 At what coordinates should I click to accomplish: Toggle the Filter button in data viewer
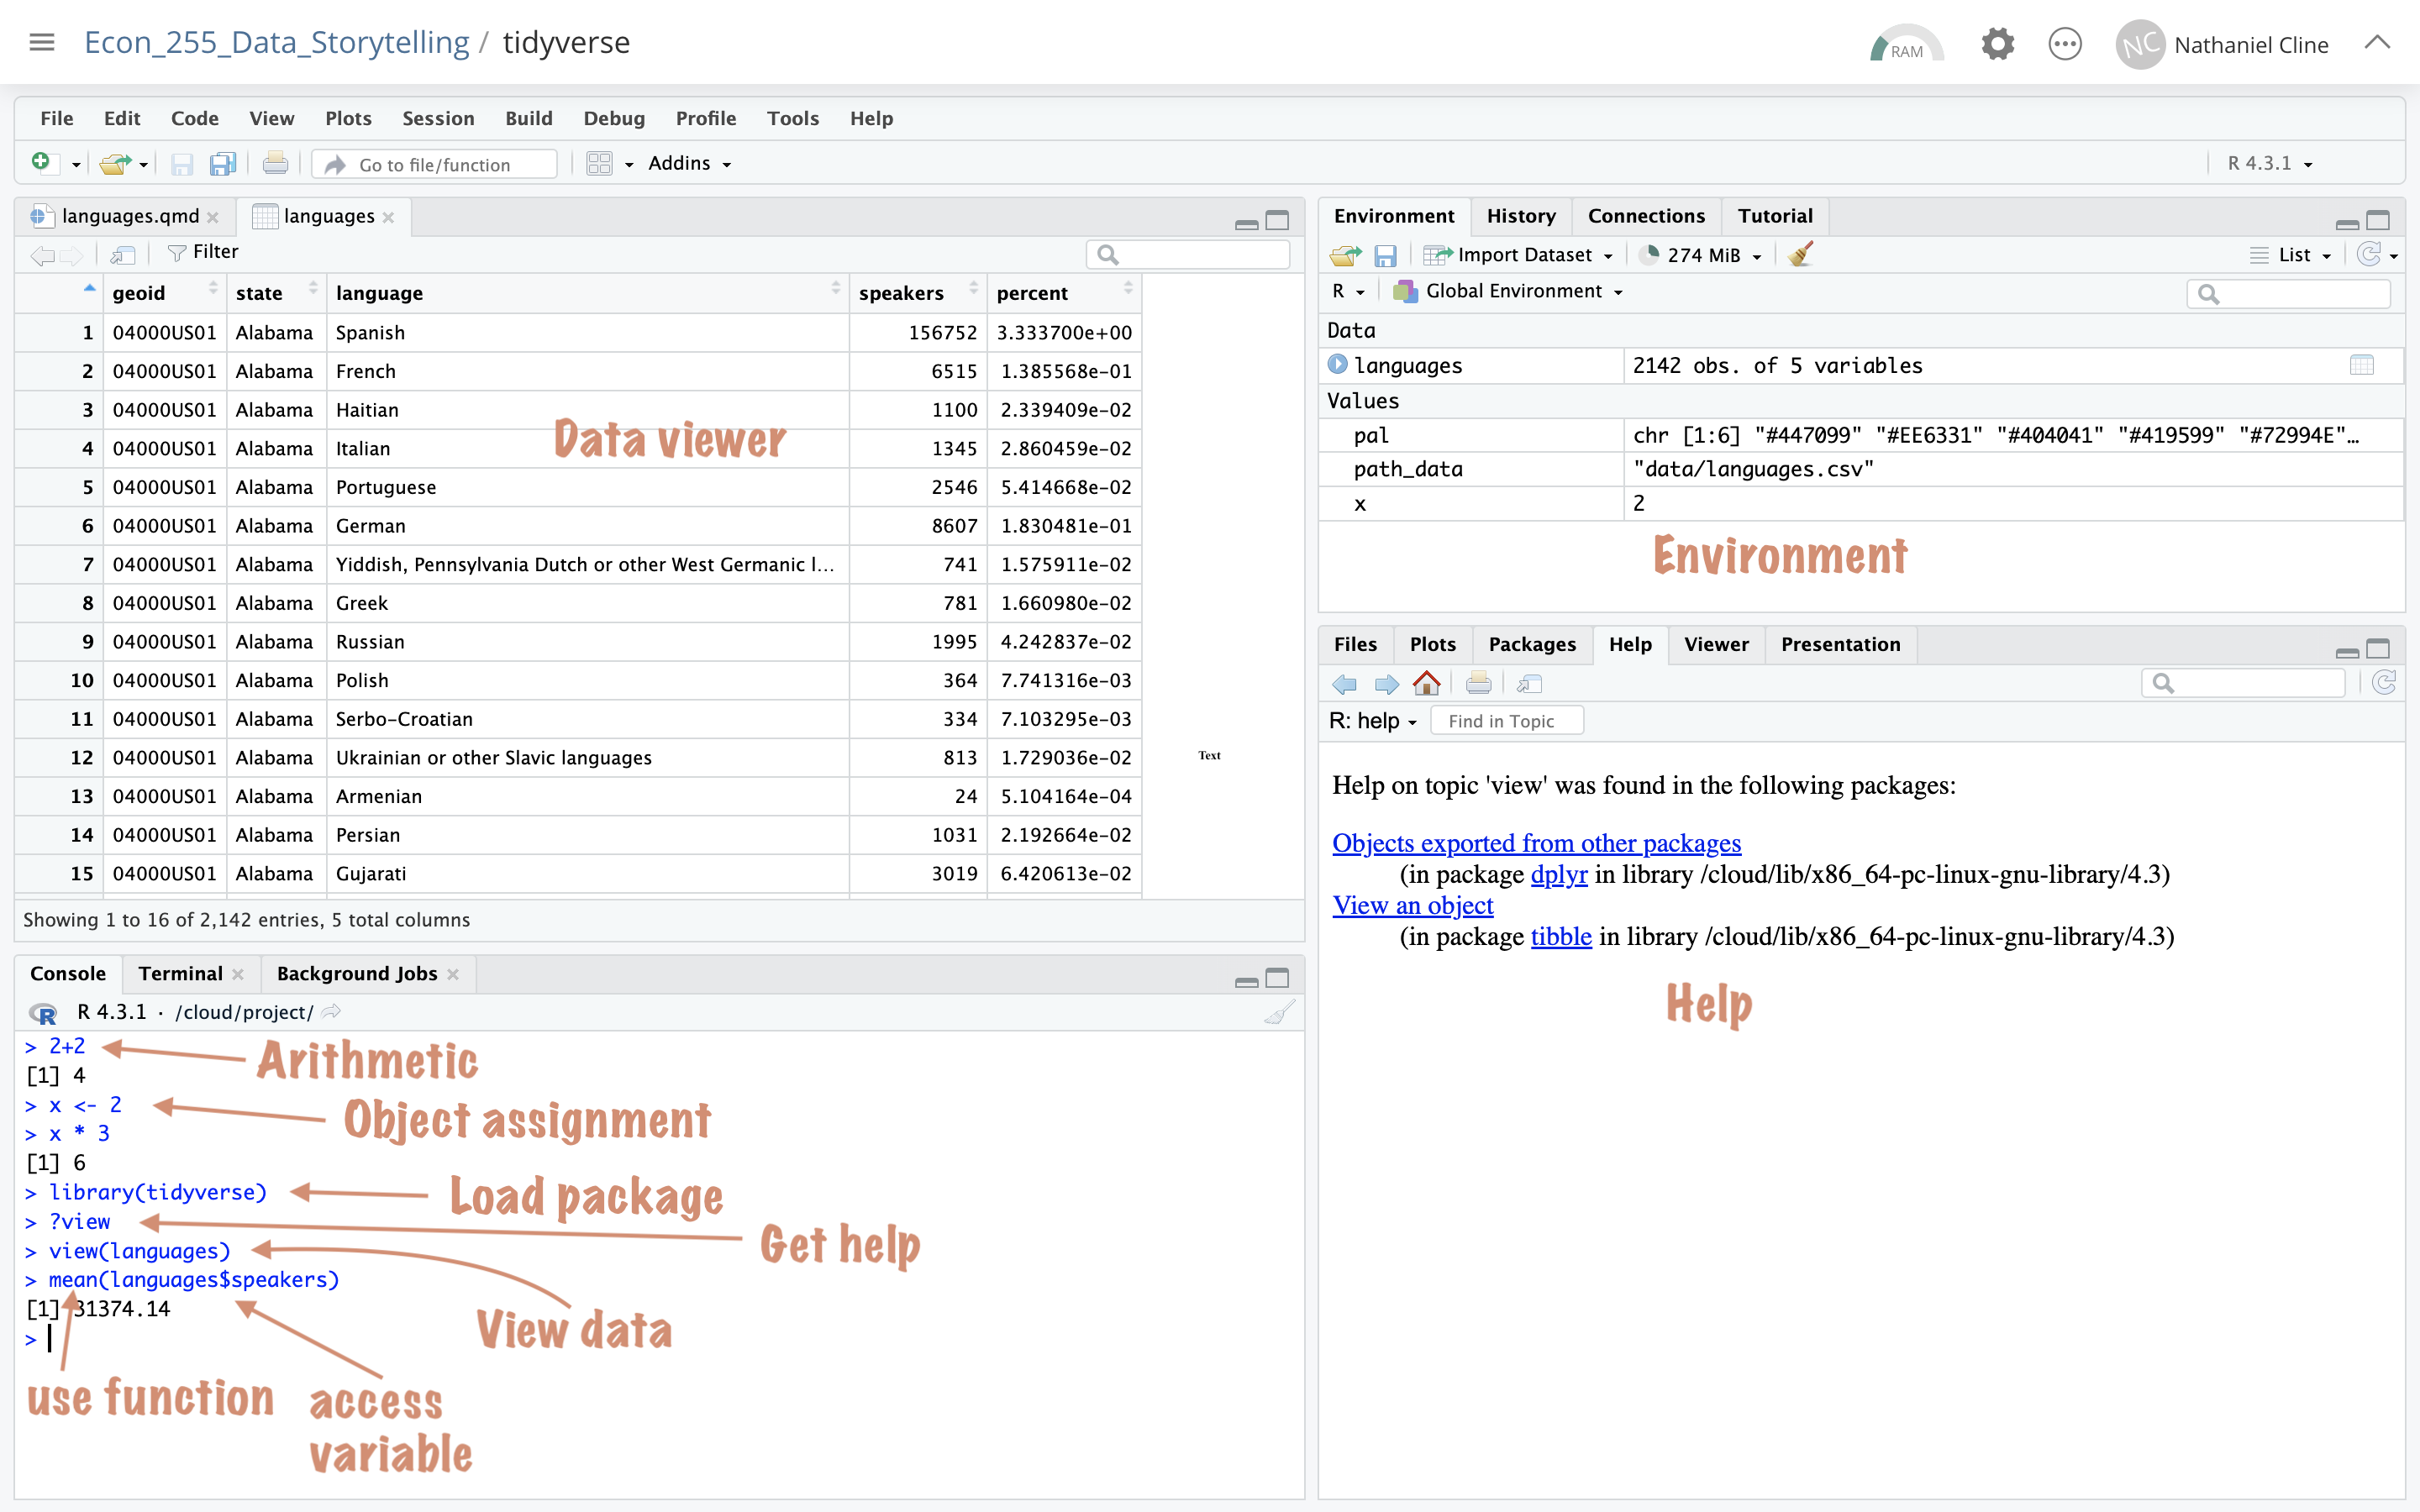[203, 252]
